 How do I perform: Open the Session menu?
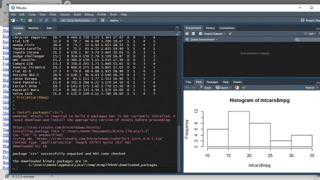[x=65, y=14]
